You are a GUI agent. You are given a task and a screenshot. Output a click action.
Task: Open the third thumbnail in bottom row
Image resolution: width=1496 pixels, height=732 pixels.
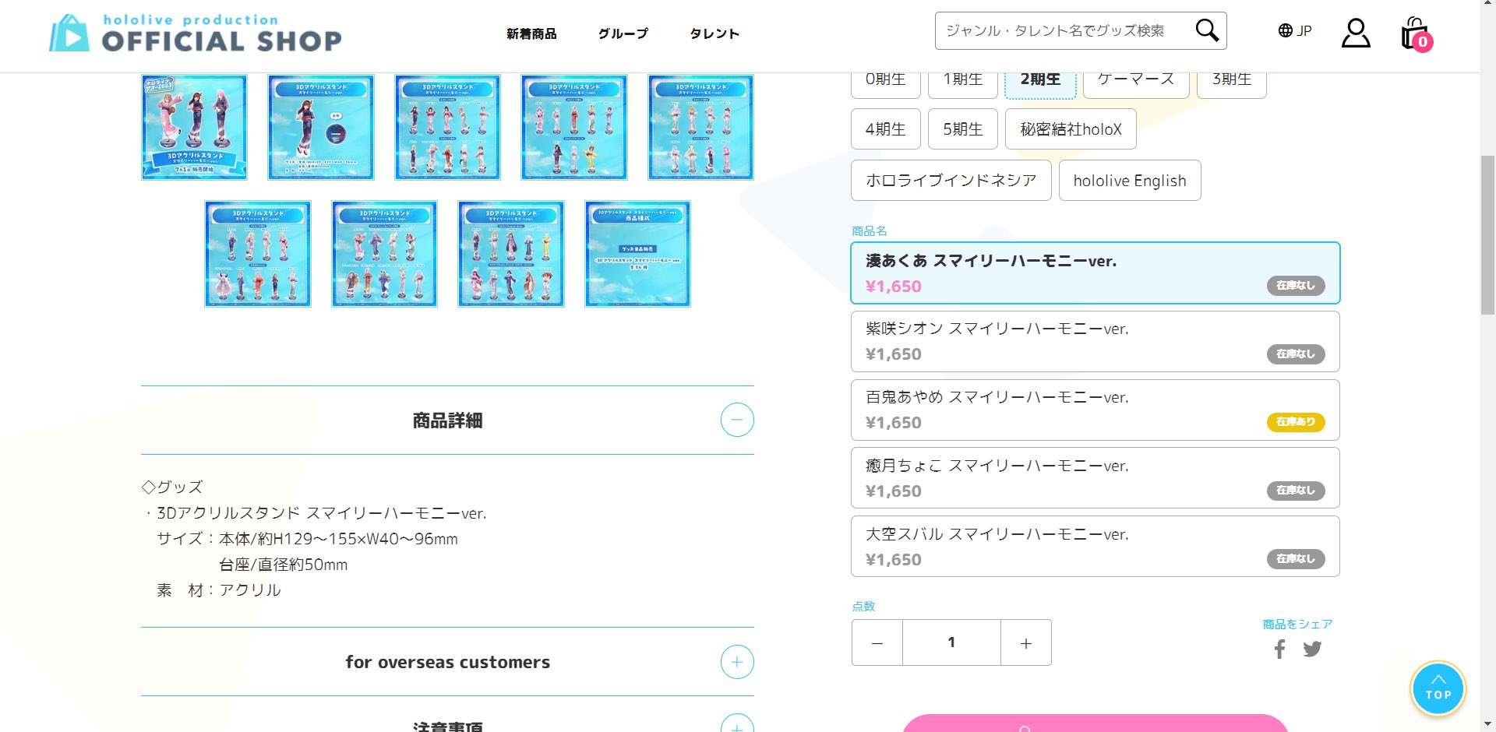[511, 254]
